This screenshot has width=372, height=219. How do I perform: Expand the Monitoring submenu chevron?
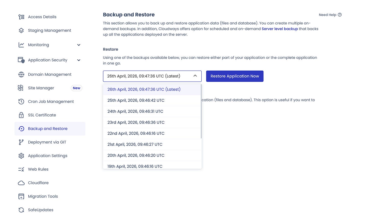79,45
